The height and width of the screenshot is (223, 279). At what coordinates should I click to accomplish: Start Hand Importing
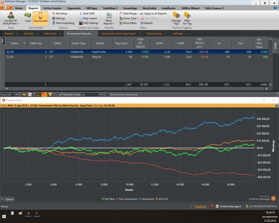click(63, 23)
